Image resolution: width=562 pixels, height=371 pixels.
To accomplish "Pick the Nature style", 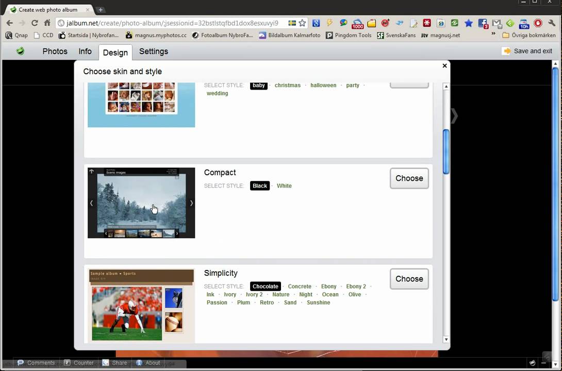I will [280, 294].
